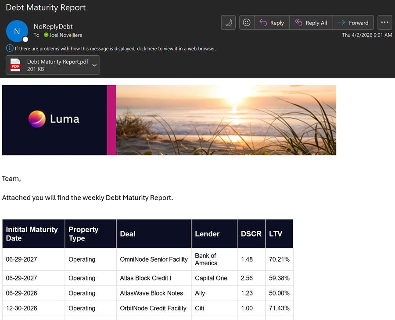The image size is (395, 320).
Task: Click the PDF file icon on the attachment
Action: 16,65
